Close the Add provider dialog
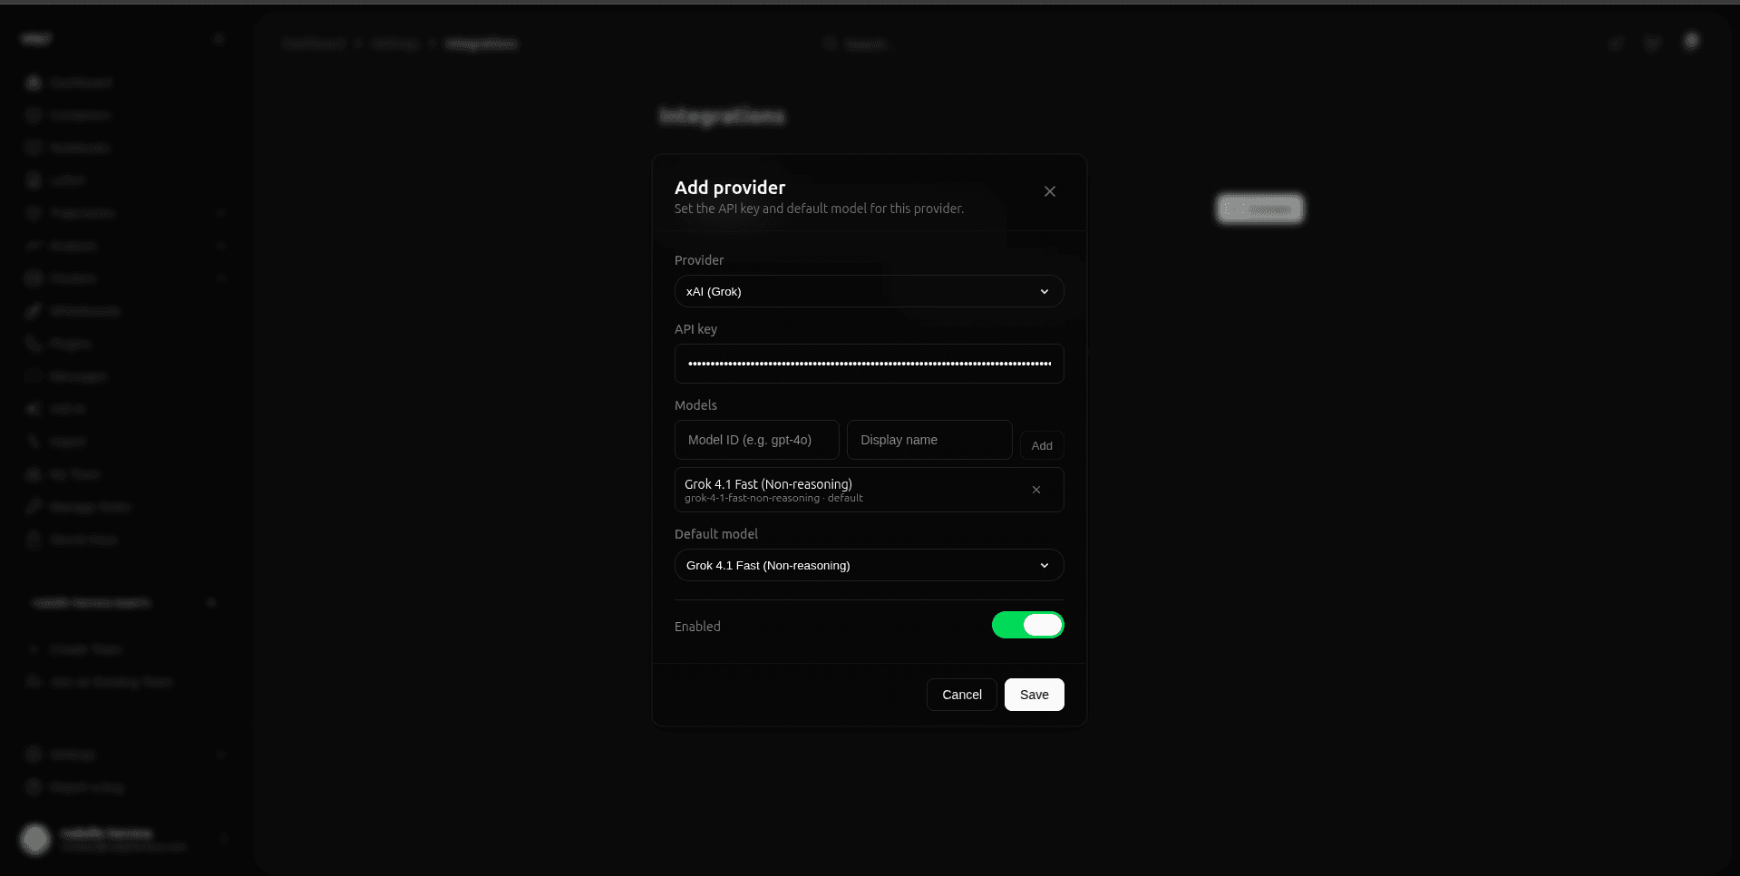The height and width of the screenshot is (876, 1740). pyautogui.click(x=1049, y=191)
